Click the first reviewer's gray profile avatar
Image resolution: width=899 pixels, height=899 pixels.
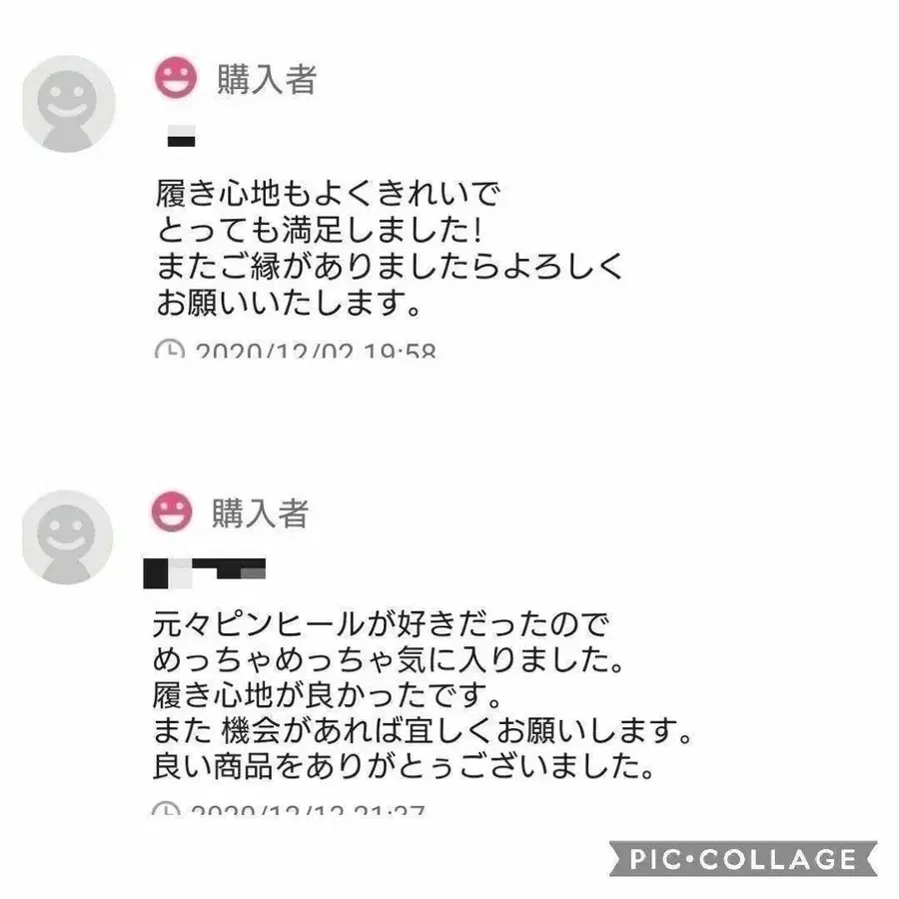pyautogui.click(x=69, y=104)
